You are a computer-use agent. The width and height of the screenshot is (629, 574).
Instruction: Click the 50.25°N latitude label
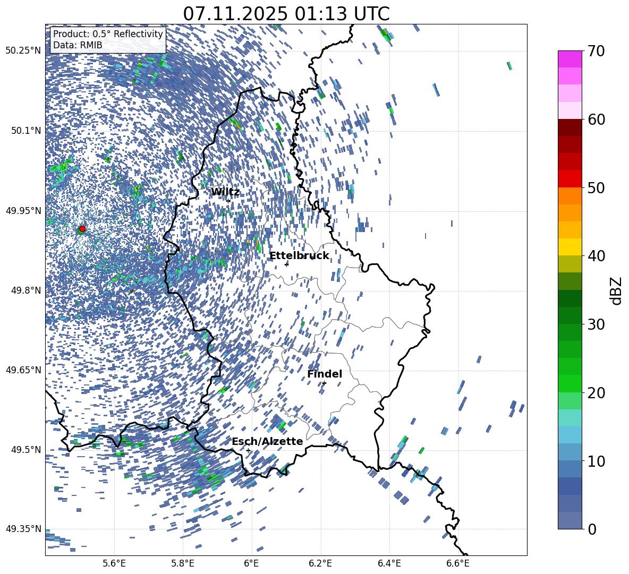tap(23, 51)
